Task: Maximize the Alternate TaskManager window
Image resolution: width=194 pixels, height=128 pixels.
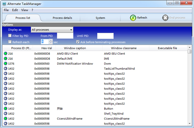Action: point(177,3)
